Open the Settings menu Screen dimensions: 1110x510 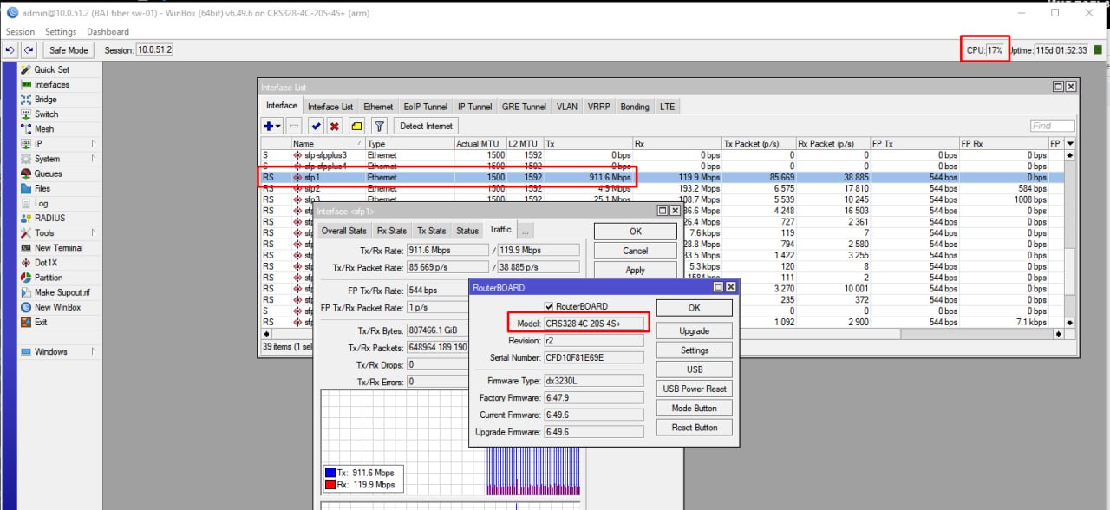(x=61, y=32)
